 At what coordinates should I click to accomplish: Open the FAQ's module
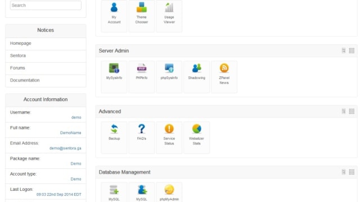141,137
